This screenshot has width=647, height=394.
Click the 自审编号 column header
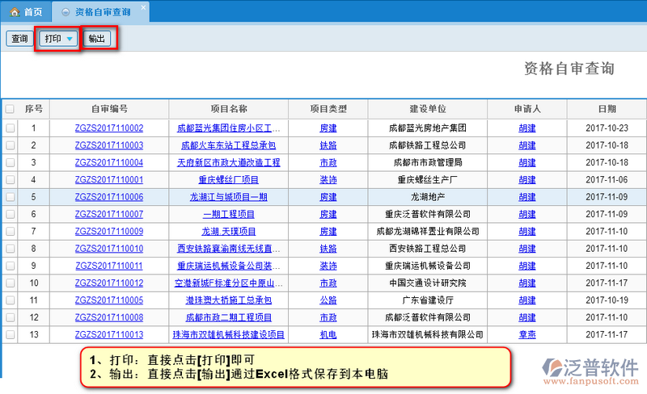tap(108, 109)
